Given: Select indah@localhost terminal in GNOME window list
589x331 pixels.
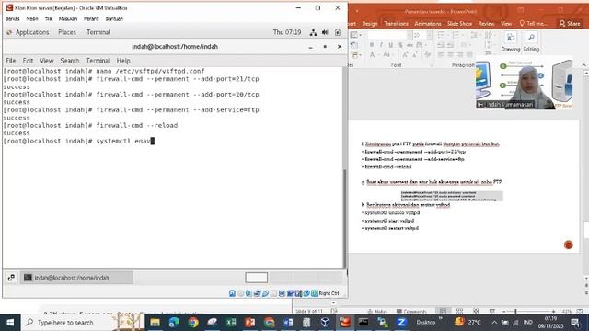Looking at the screenshot, I should (x=76, y=278).
